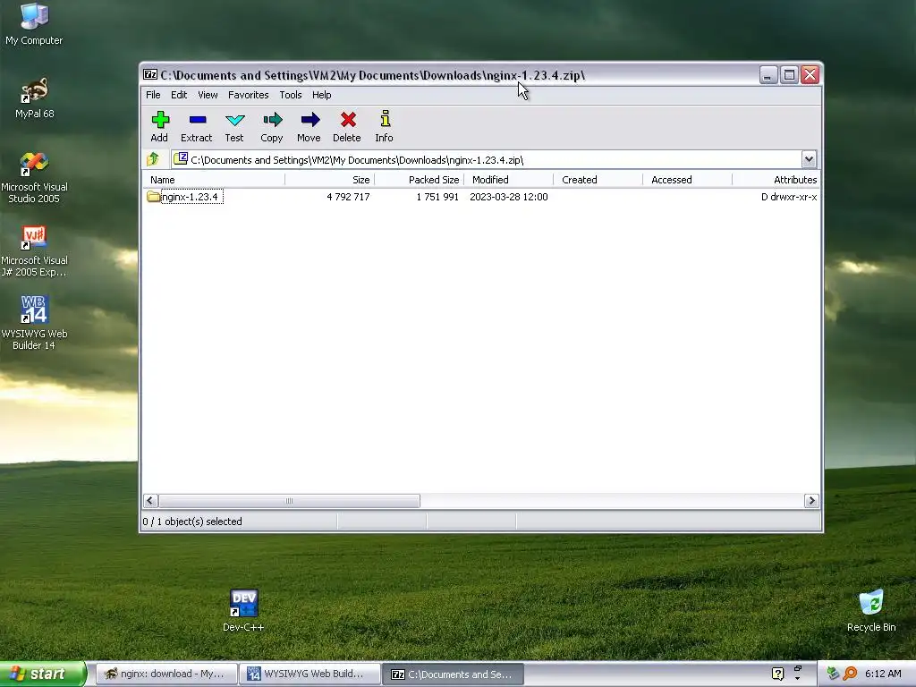Click the Test archive icon

pyautogui.click(x=235, y=121)
